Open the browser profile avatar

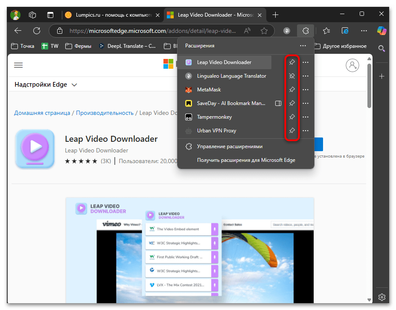pyautogui.click(x=15, y=15)
